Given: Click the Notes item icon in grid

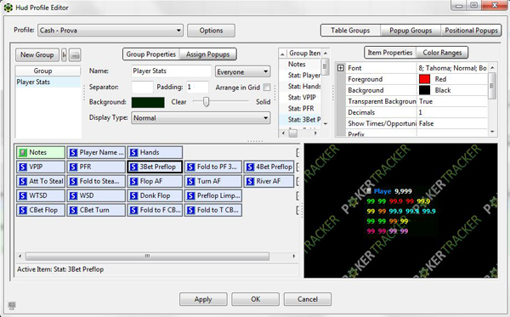Looking at the screenshot, I should tap(22, 152).
